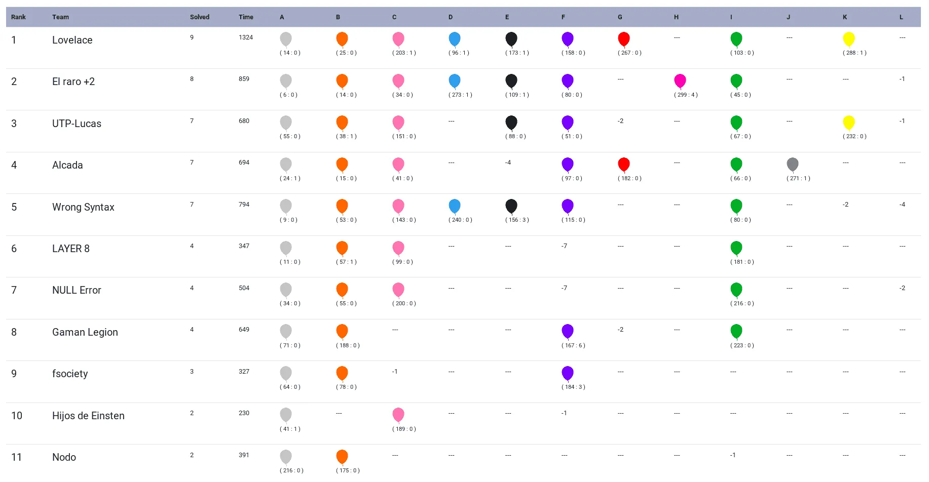
Task: Click El raro +2's magenta balloon for problem H
Action: pos(680,81)
